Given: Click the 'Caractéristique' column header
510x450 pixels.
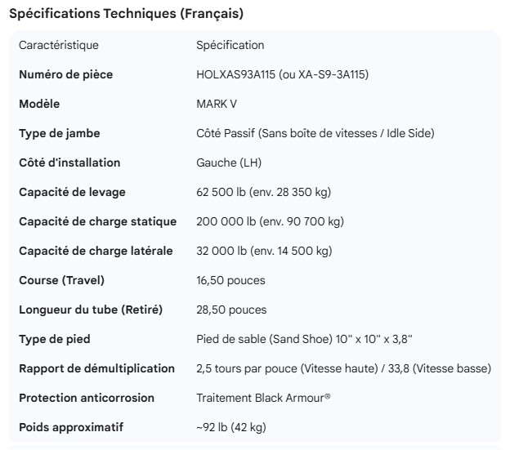Looking at the screenshot, I should click(x=58, y=45).
